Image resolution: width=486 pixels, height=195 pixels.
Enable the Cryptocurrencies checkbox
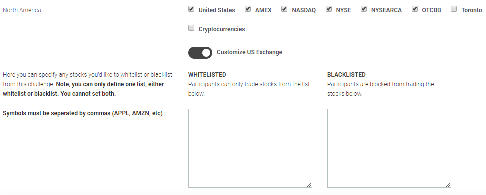191,28
